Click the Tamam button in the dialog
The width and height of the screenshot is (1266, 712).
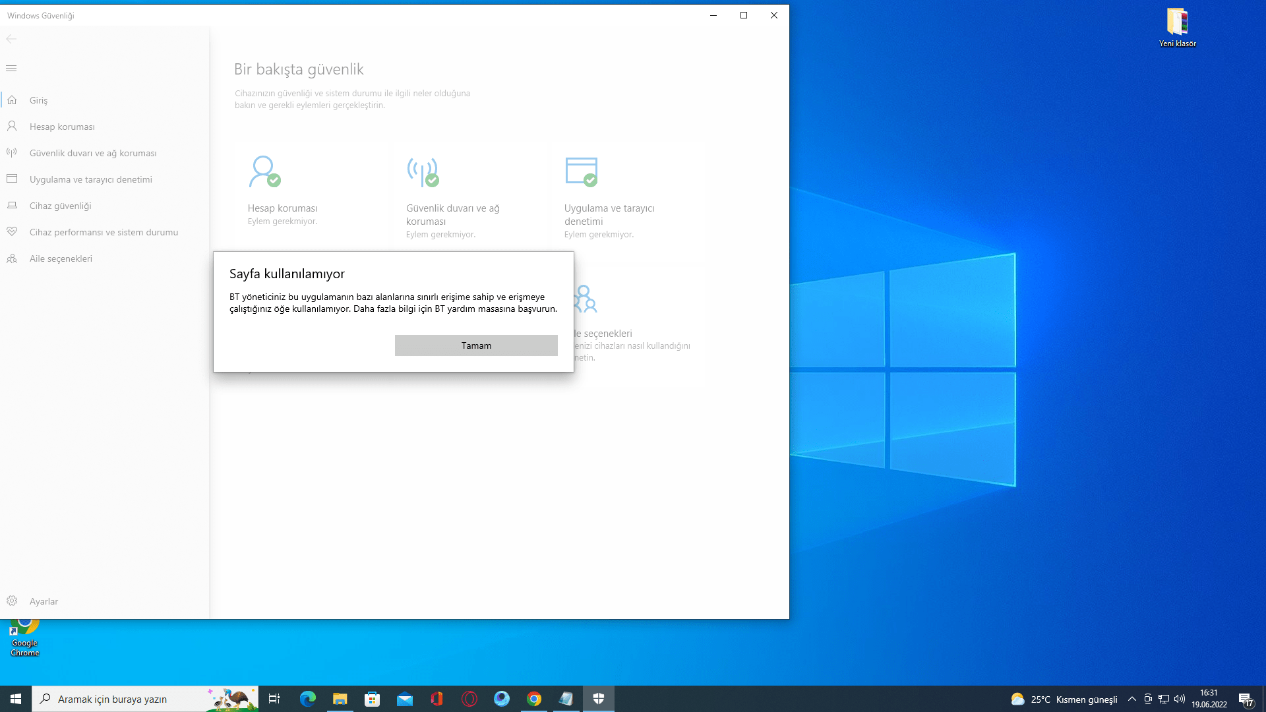coord(476,345)
